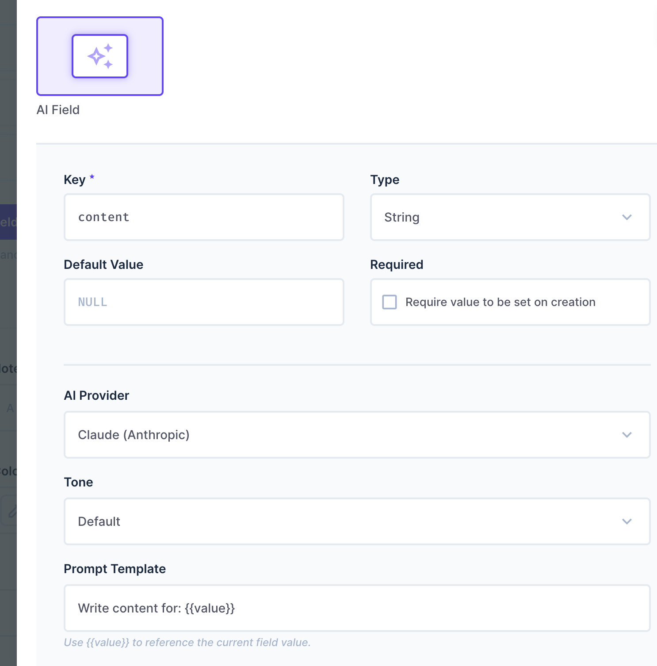Click the Default Value label
657x666 pixels.
[x=103, y=264]
